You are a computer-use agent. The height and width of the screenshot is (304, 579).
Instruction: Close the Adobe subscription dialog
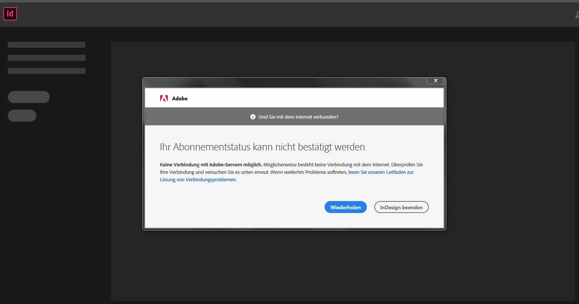pos(436,81)
